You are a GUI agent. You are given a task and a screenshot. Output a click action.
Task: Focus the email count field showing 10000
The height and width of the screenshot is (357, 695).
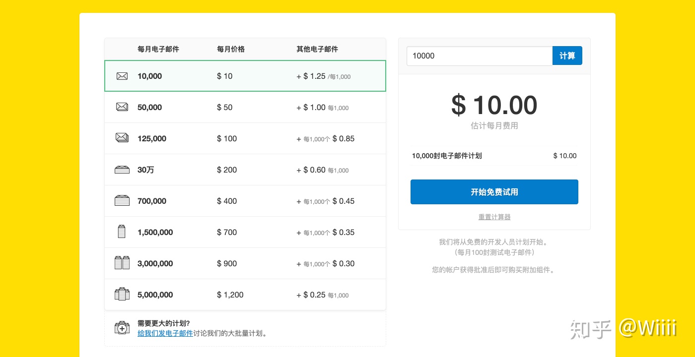(480, 56)
